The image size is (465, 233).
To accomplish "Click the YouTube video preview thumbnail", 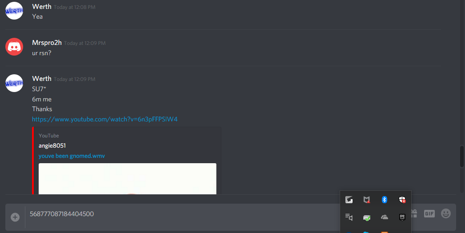I will (x=128, y=179).
